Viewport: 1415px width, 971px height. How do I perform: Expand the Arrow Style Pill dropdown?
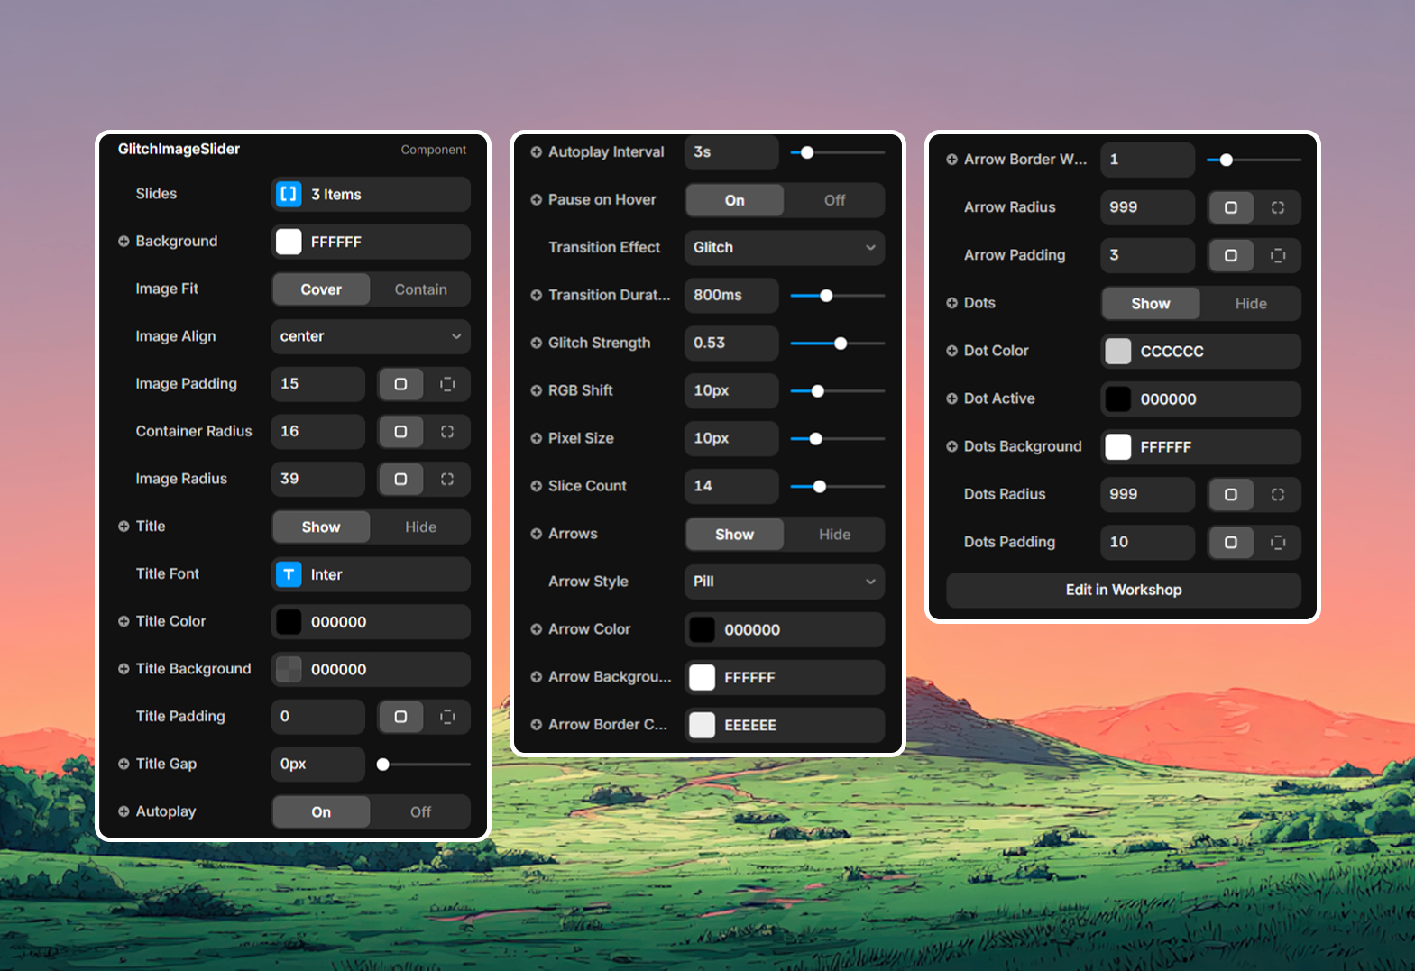(x=784, y=582)
